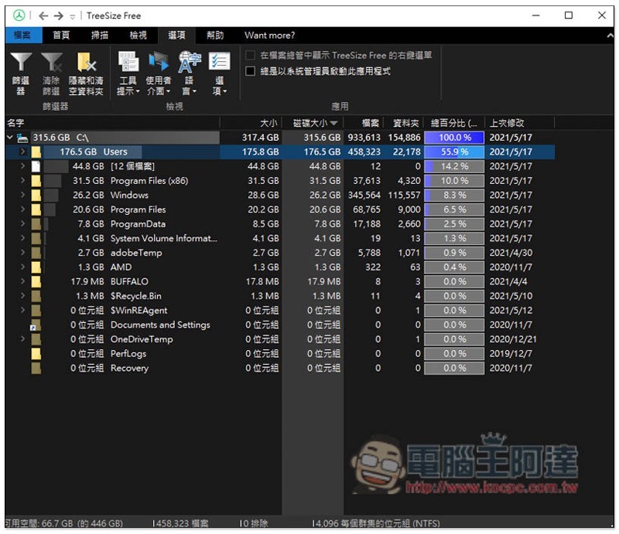Expand the Users folder node
Viewport: 619px width, 534px height.
point(22,152)
